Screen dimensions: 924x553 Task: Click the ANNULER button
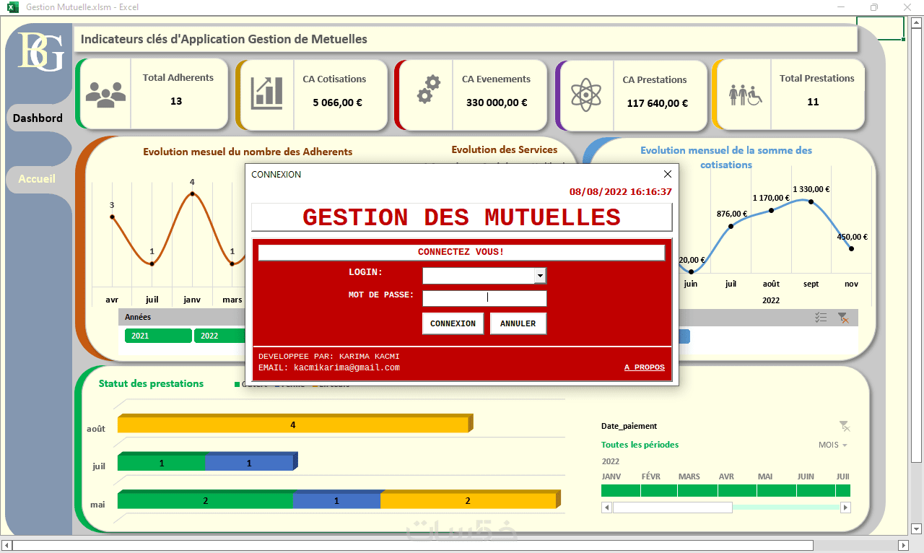pos(518,323)
